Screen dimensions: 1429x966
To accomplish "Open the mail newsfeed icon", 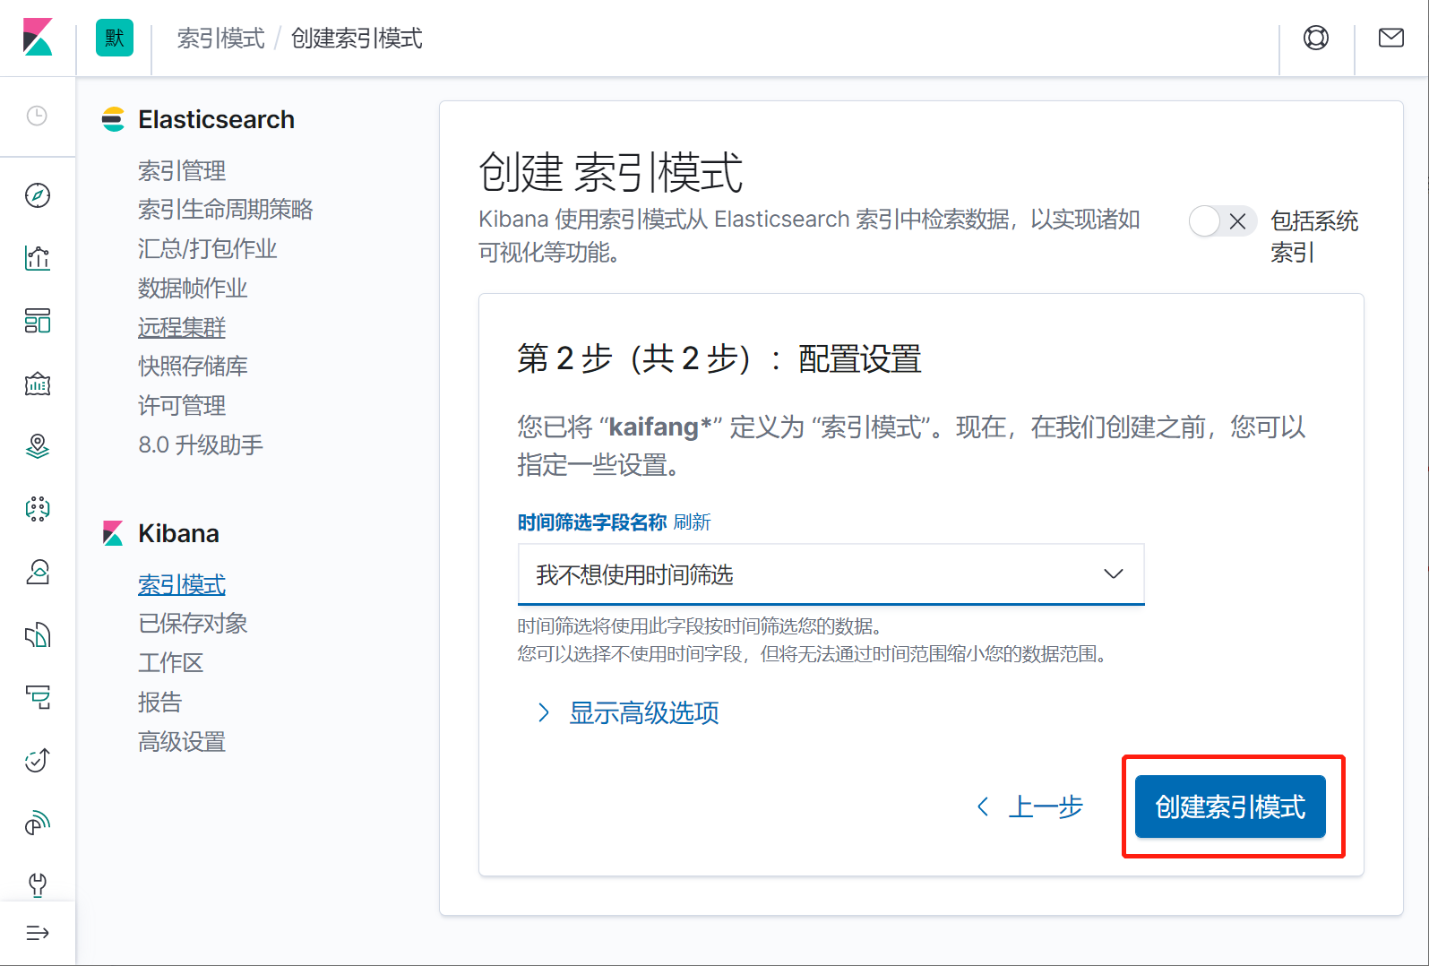I will point(1390,38).
